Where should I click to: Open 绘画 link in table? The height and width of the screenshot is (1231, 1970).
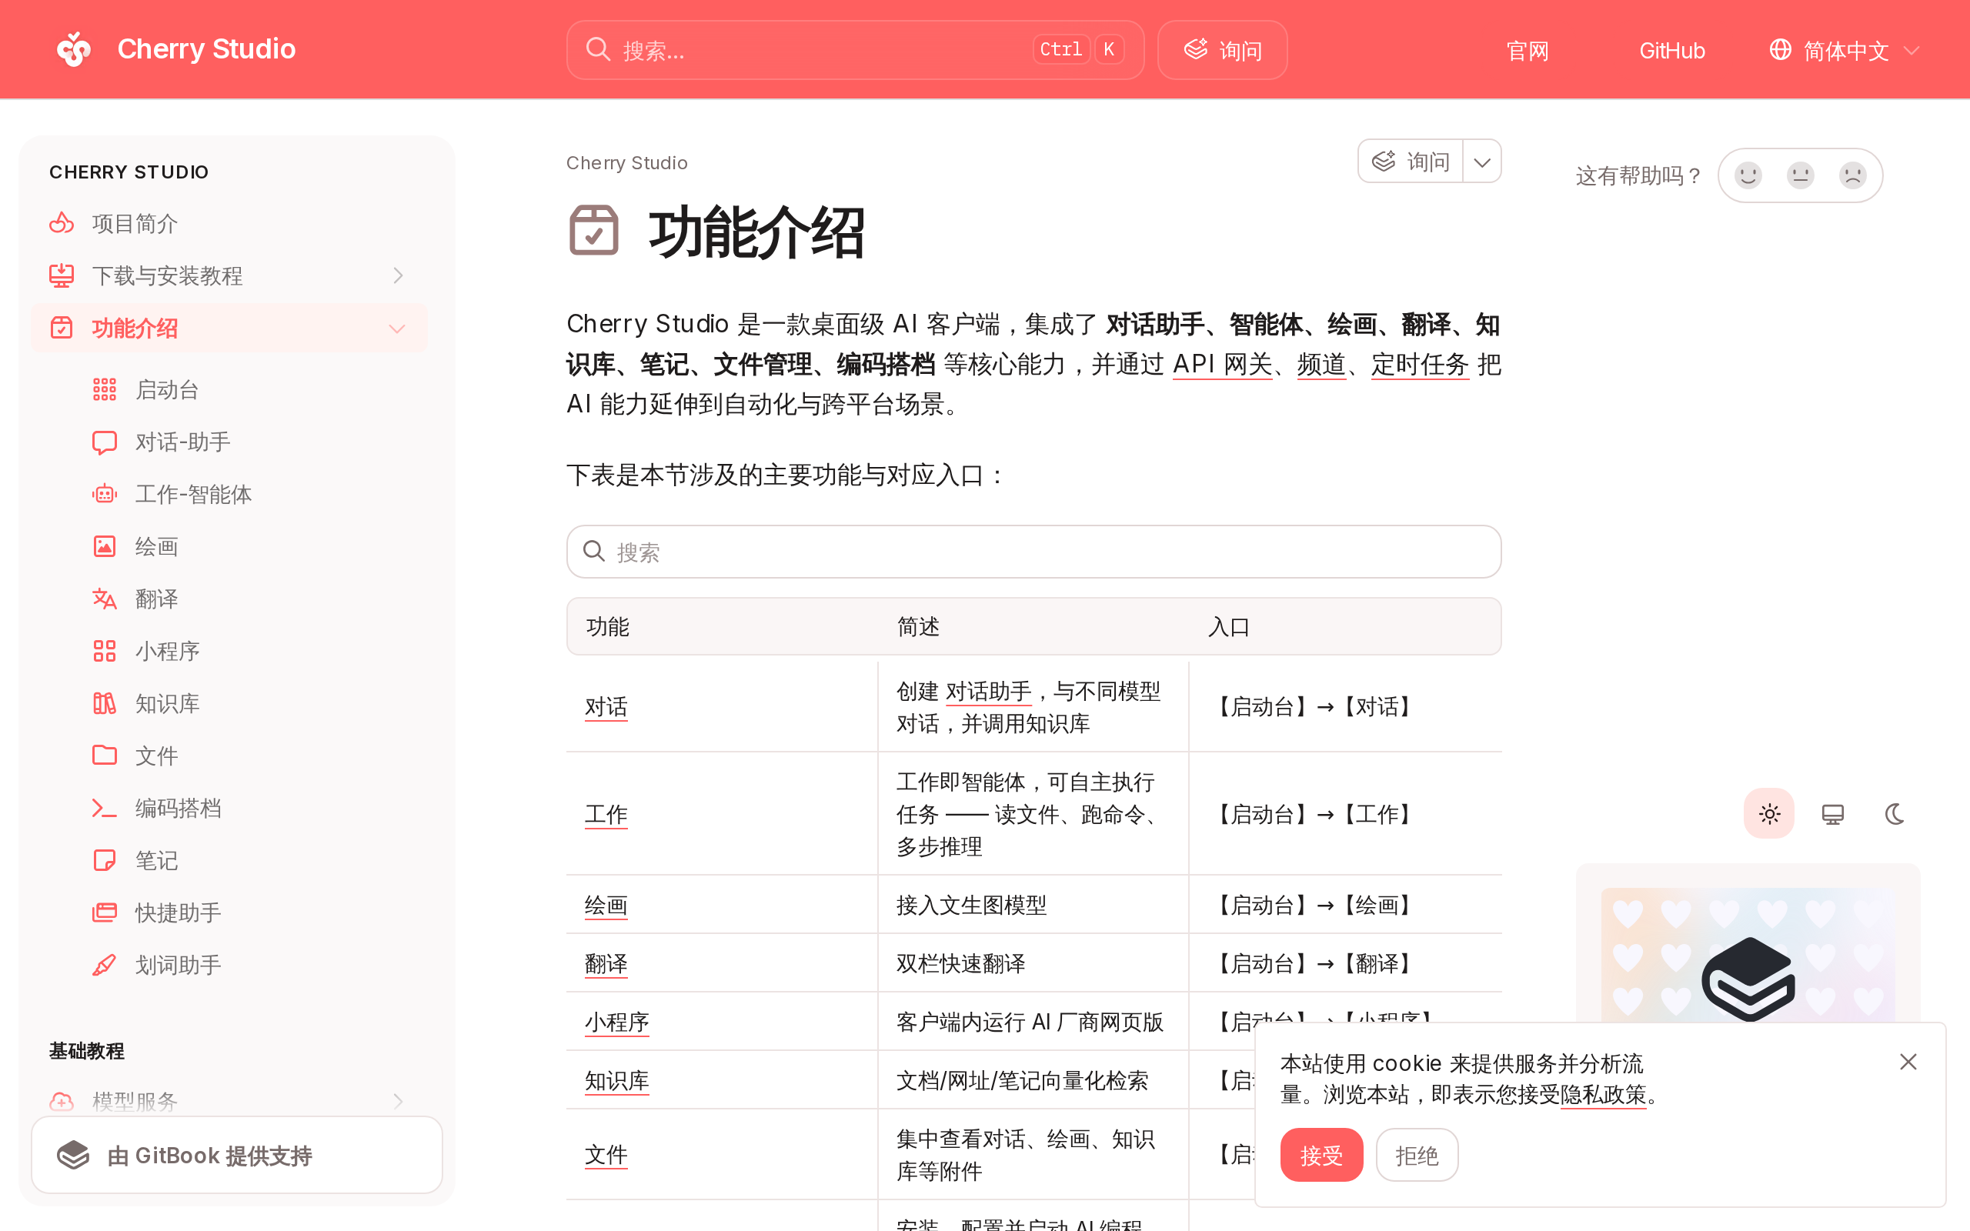[606, 906]
